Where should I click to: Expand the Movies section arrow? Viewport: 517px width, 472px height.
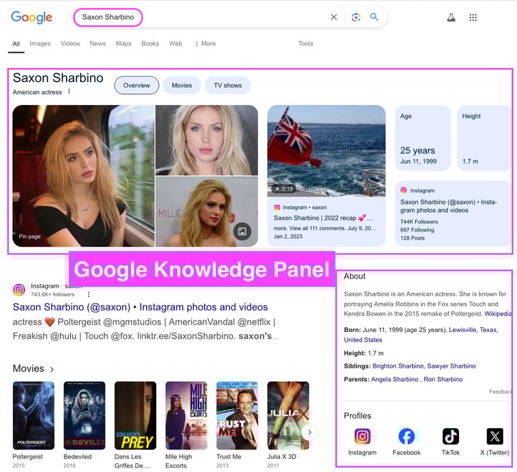[52, 369]
